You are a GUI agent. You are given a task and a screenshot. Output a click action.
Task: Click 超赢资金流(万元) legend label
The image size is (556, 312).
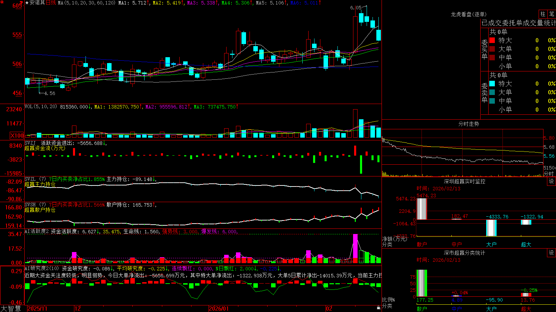45,148
